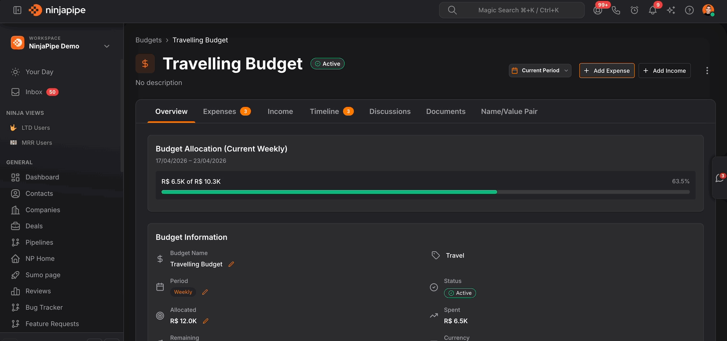The image size is (727, 341).
Task: Collapse the sidebar with the panel icon
Action: point(17,10)
